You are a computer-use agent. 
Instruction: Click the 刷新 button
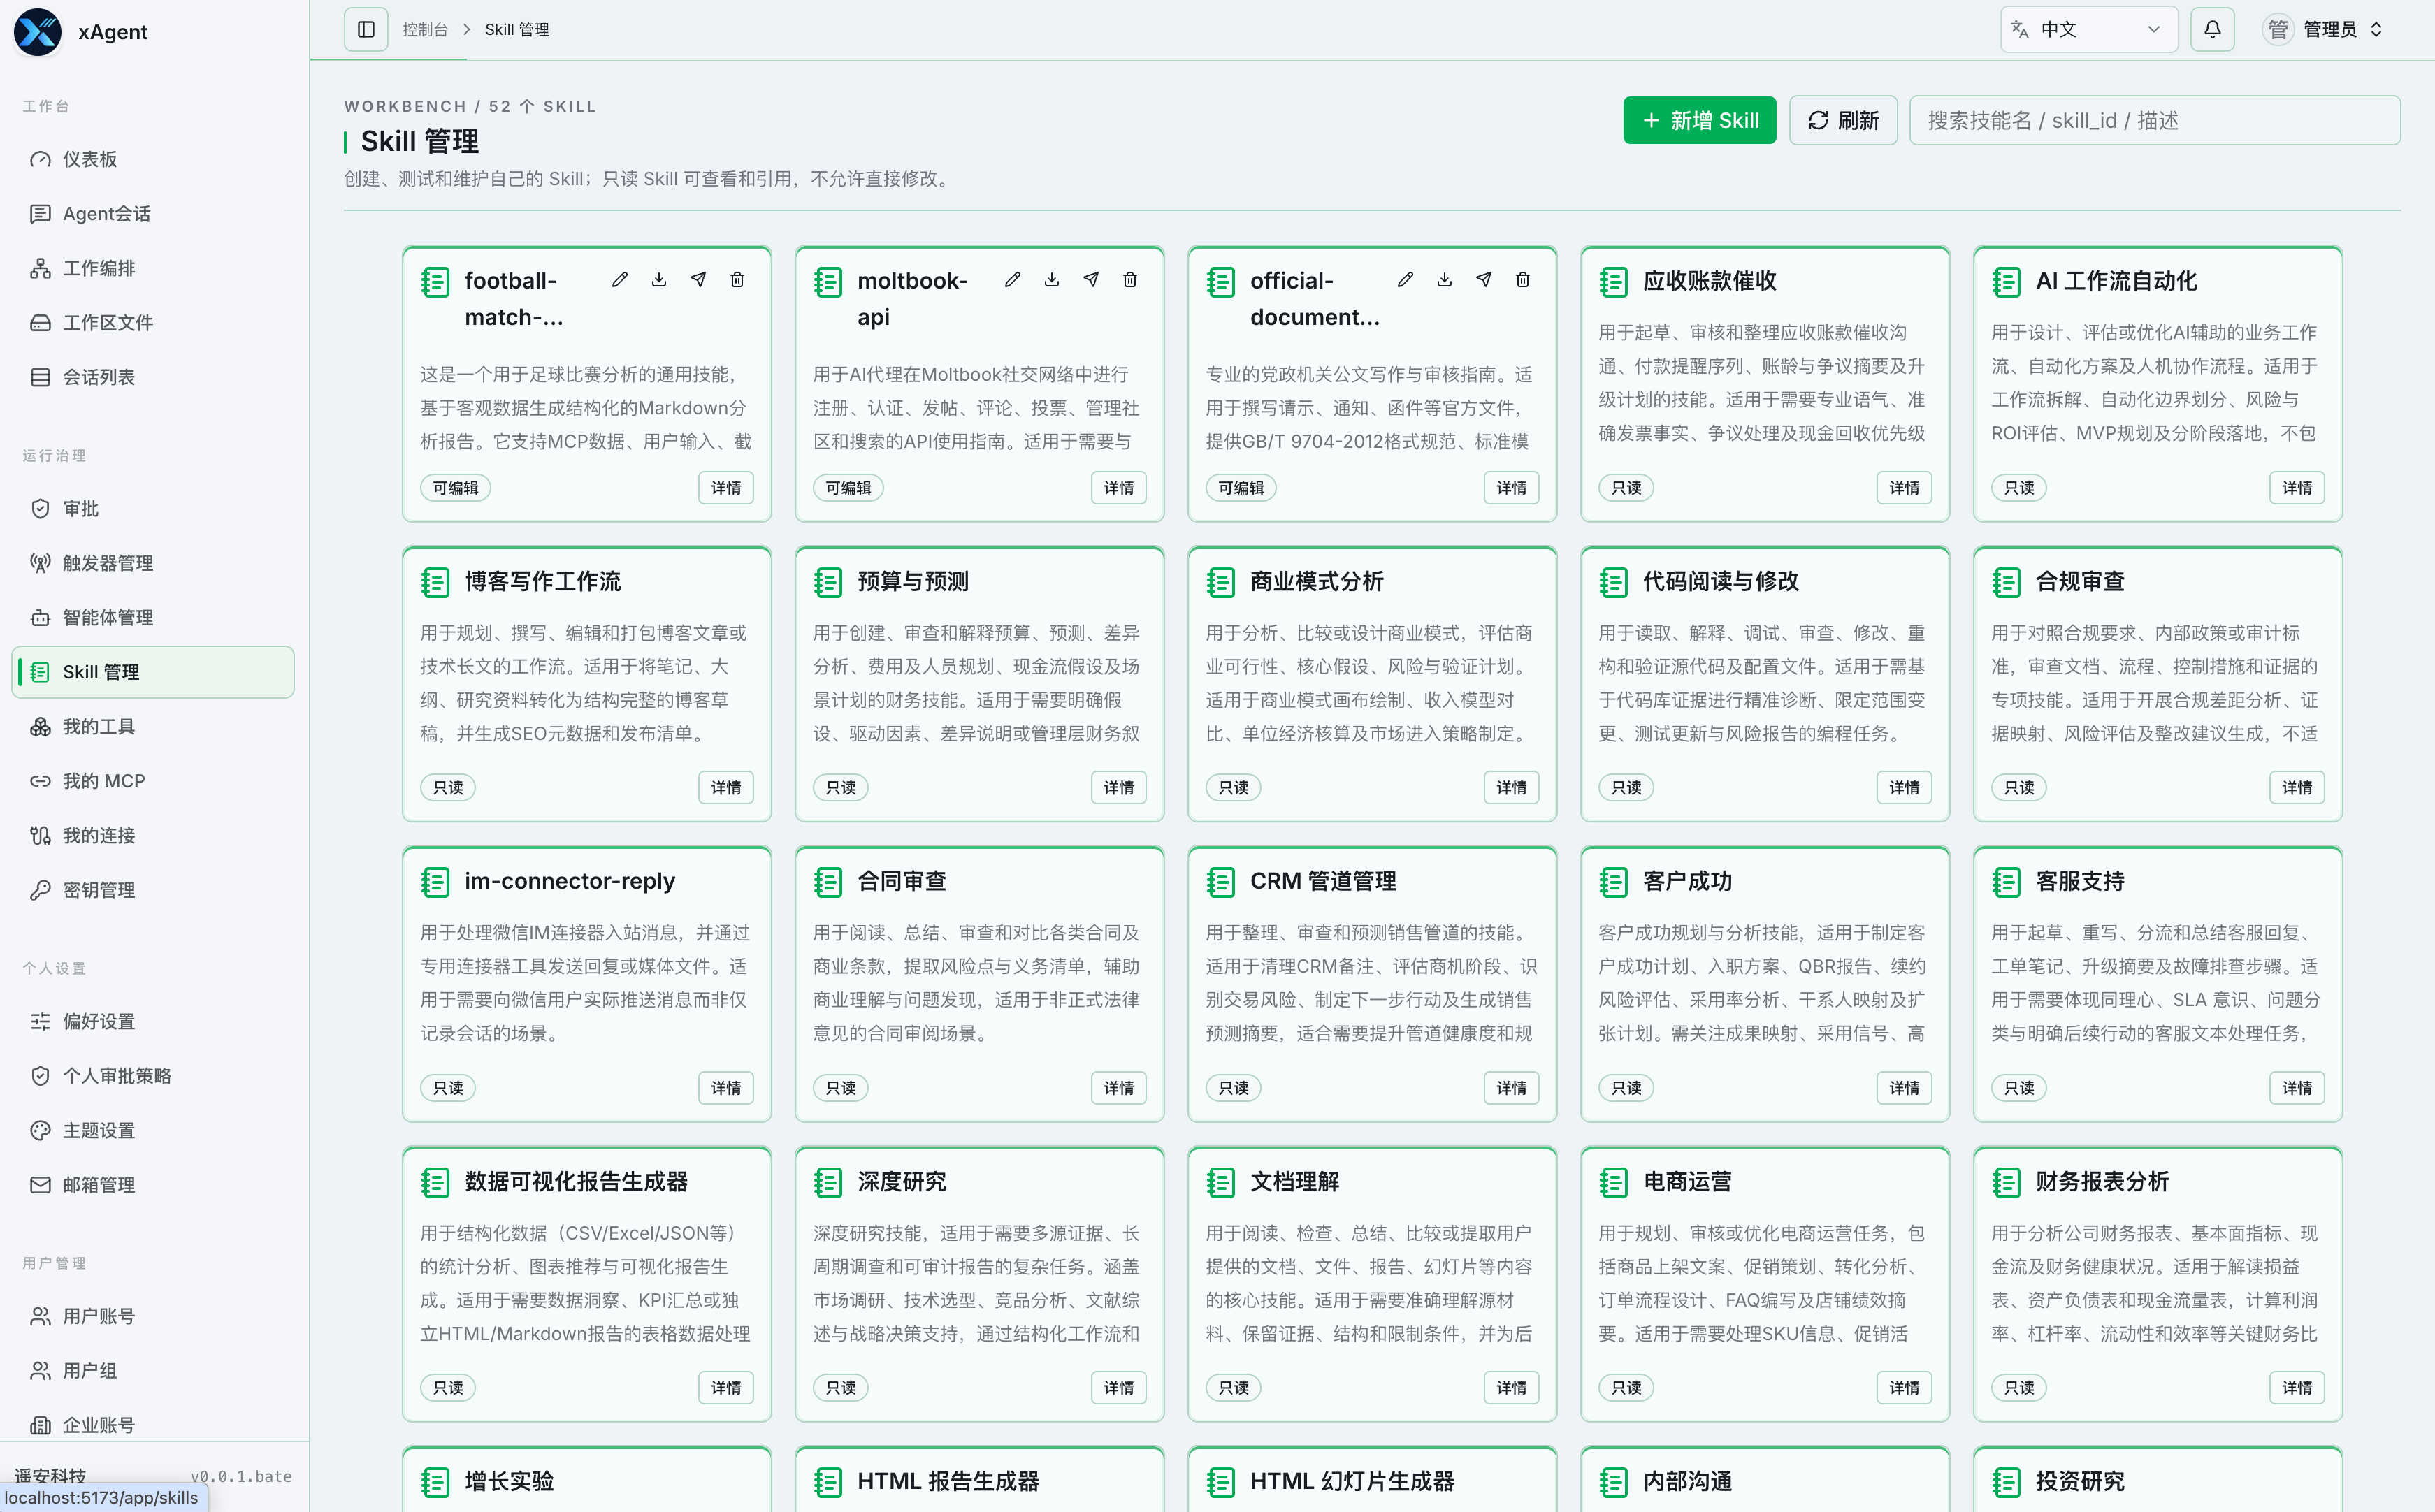pyautogui.click(x=1843, y=121)
